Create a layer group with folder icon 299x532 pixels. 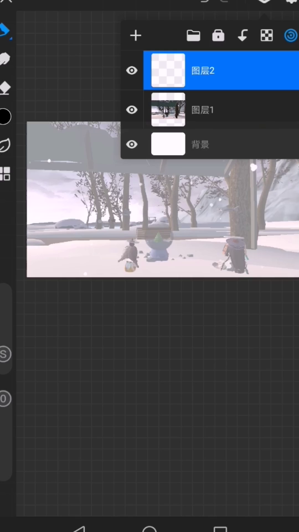tap(193, 36)
